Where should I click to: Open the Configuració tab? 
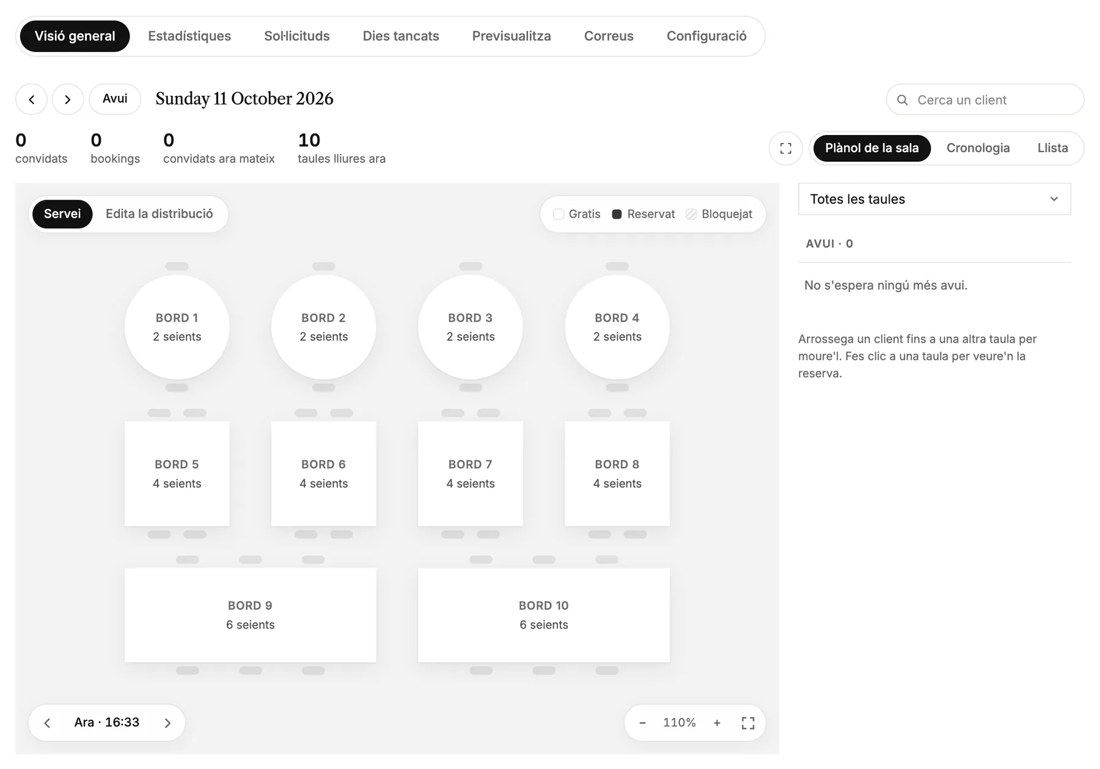coord(706,36)
